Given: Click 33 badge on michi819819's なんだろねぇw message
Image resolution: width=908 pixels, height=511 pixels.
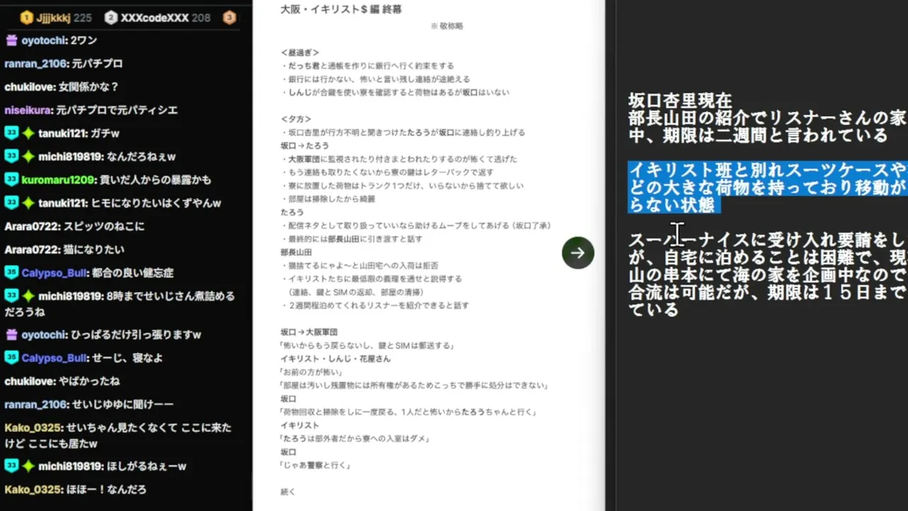Looking at the screenshot, I should point(11,157).
